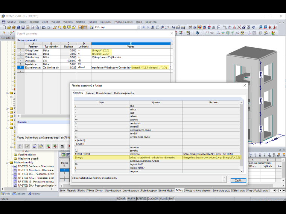The image size is (286, 214).
Task: Toggle the RASTR grid status bar button
Action: click(x=131, y=199)
